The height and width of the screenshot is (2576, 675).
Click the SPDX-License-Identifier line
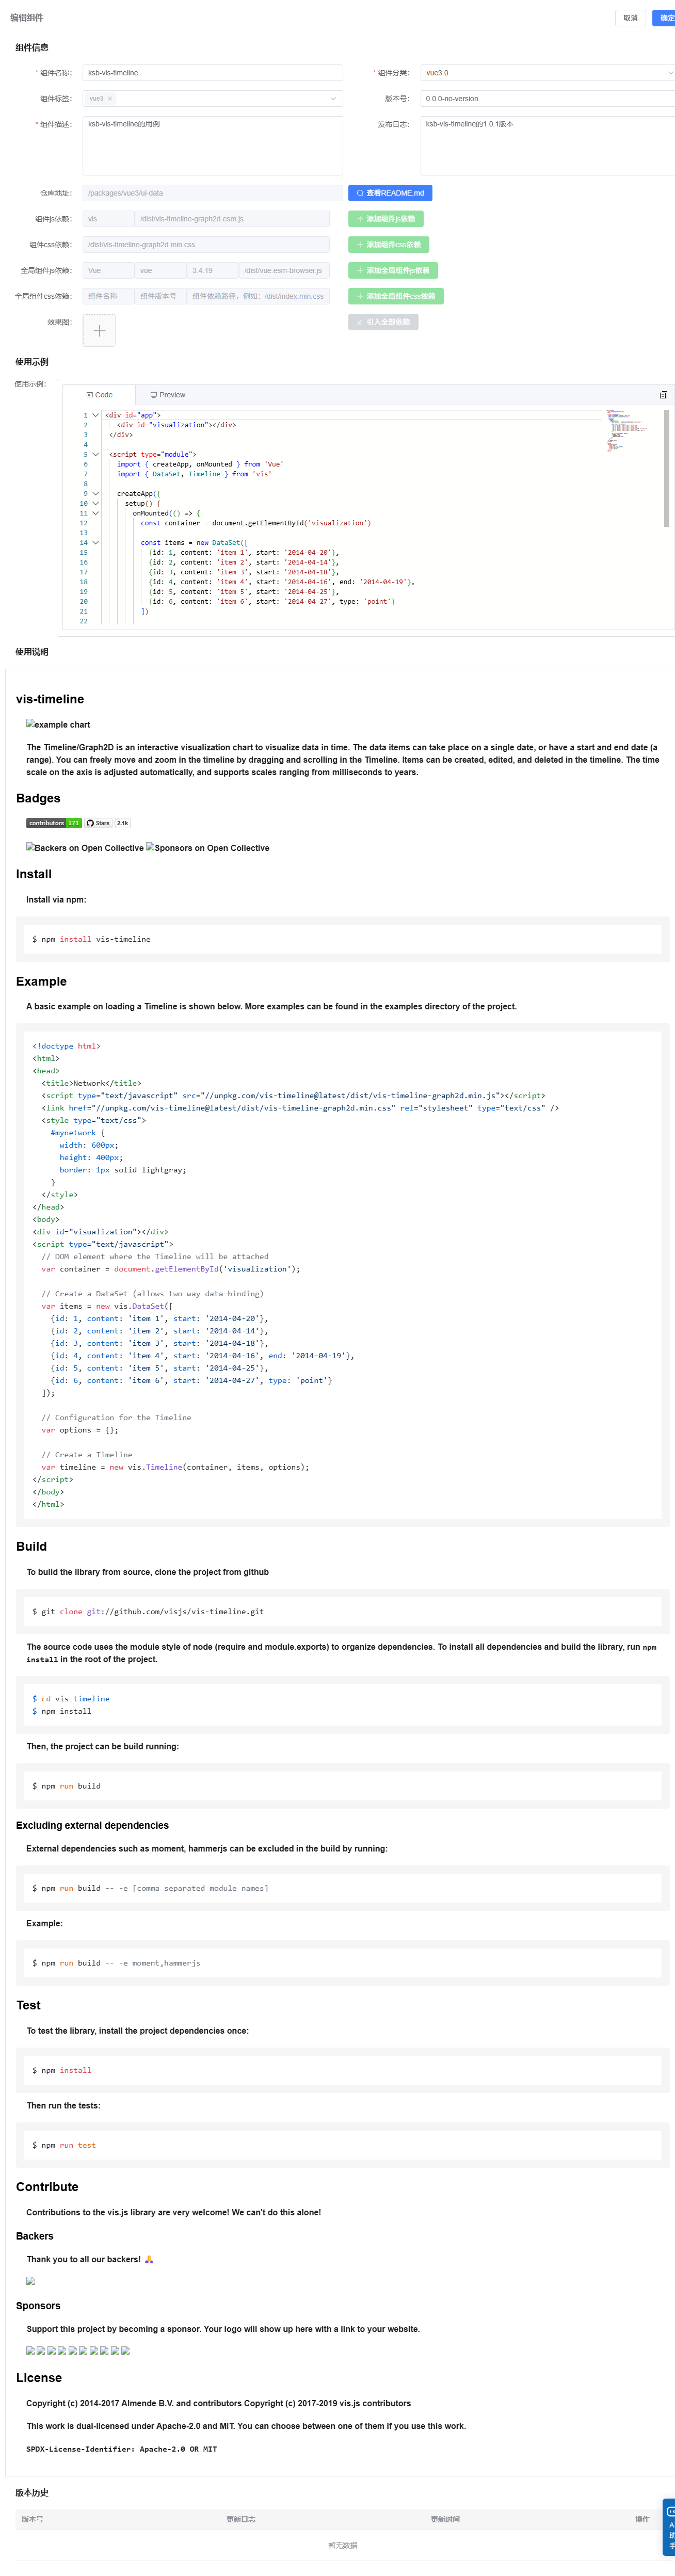(121, 2449)
